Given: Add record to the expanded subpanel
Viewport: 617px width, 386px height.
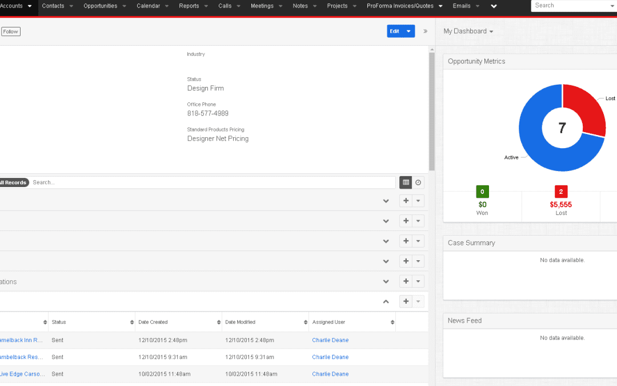Looking at the screenshot, I should 406,301.
